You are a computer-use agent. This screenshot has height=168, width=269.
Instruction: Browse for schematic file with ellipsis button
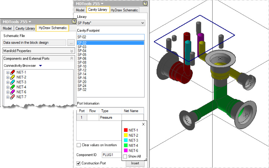pos(71,43)
